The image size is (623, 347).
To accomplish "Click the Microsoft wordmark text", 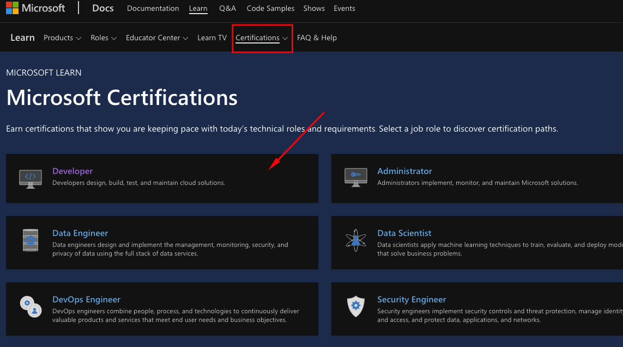I will (x=43, y=8).
